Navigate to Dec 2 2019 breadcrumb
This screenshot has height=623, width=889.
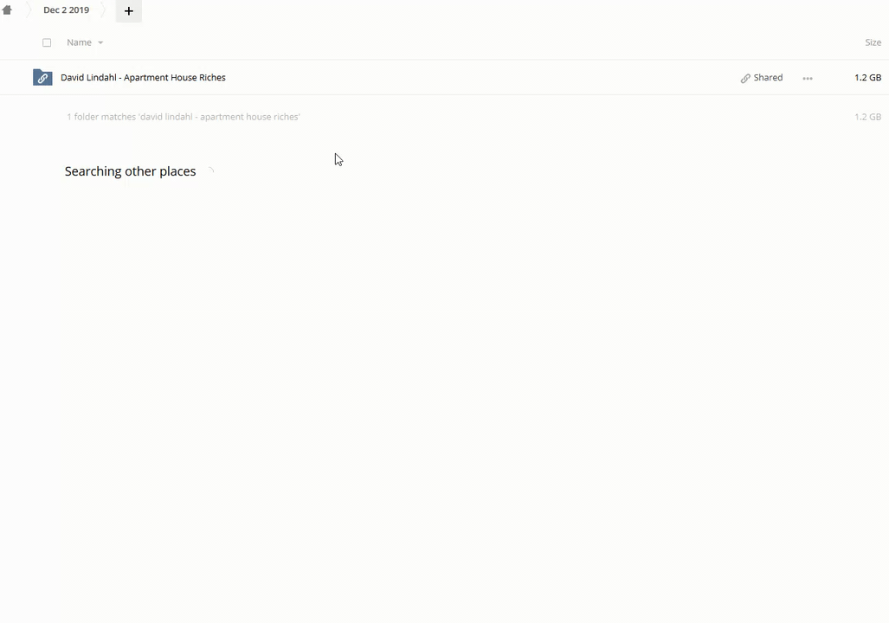(66, 10)
